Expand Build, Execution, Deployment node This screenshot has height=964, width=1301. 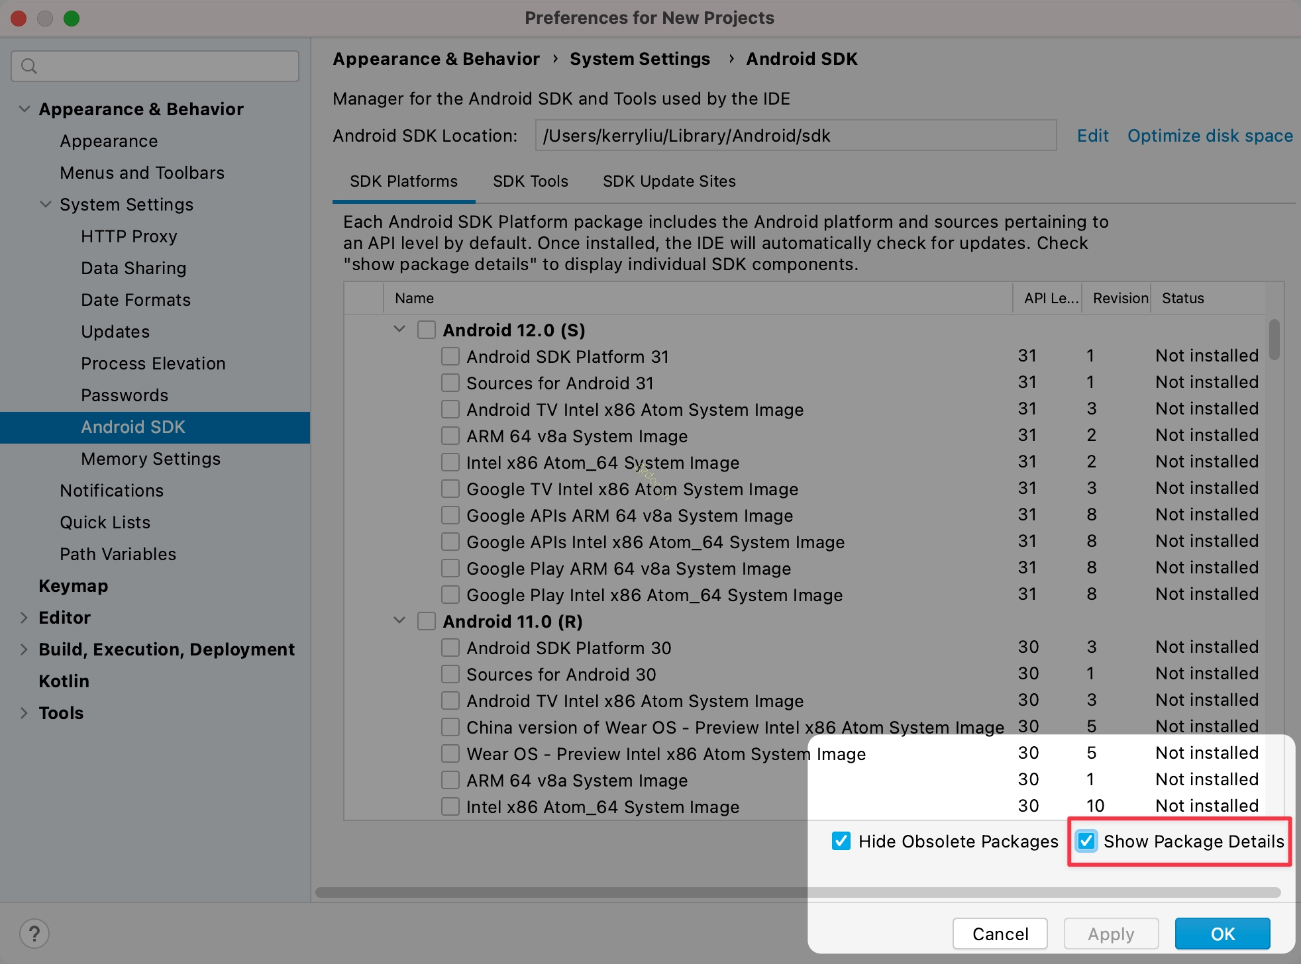tap(25, 649)
